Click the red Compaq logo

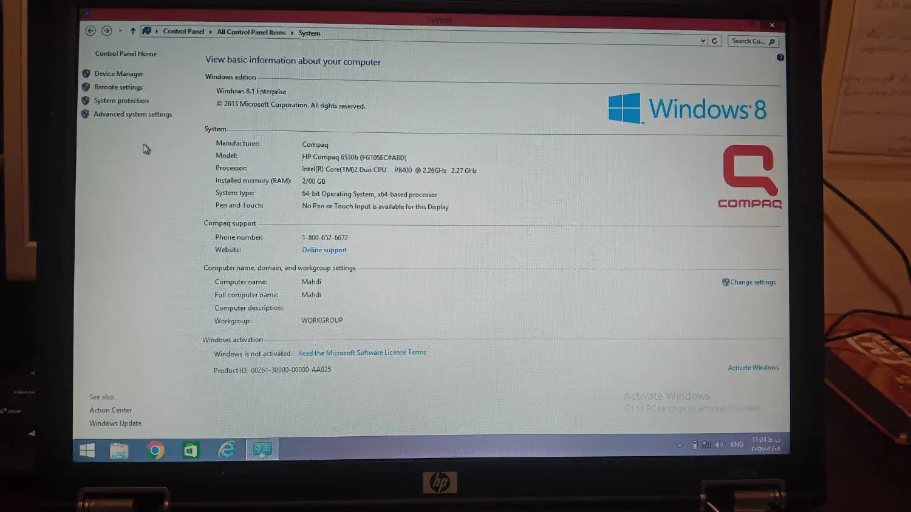750,177
